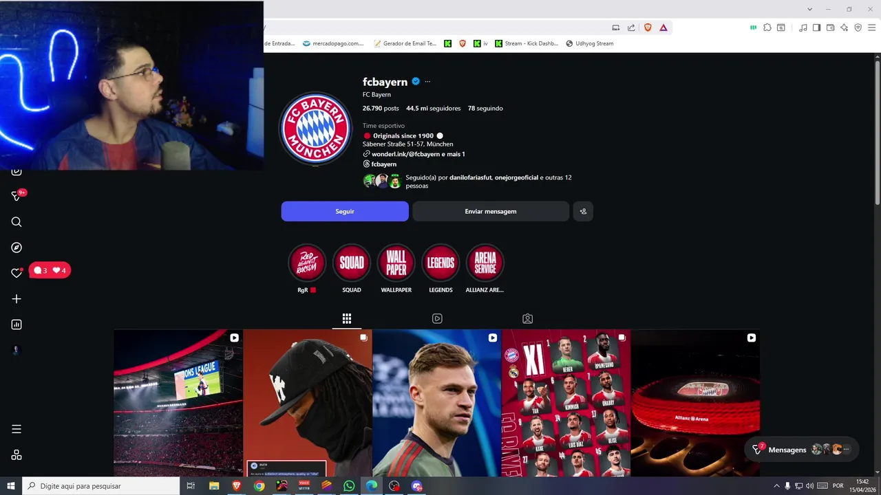Click the share page icon in address bar
This screenshot has height=495, width=881.
[x=631, y=27]
